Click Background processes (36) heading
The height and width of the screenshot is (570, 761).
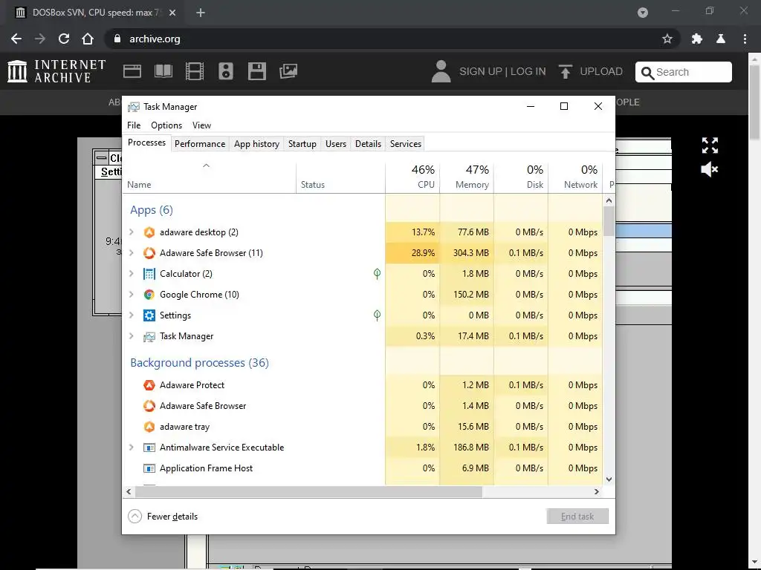(x=199, y=363)
